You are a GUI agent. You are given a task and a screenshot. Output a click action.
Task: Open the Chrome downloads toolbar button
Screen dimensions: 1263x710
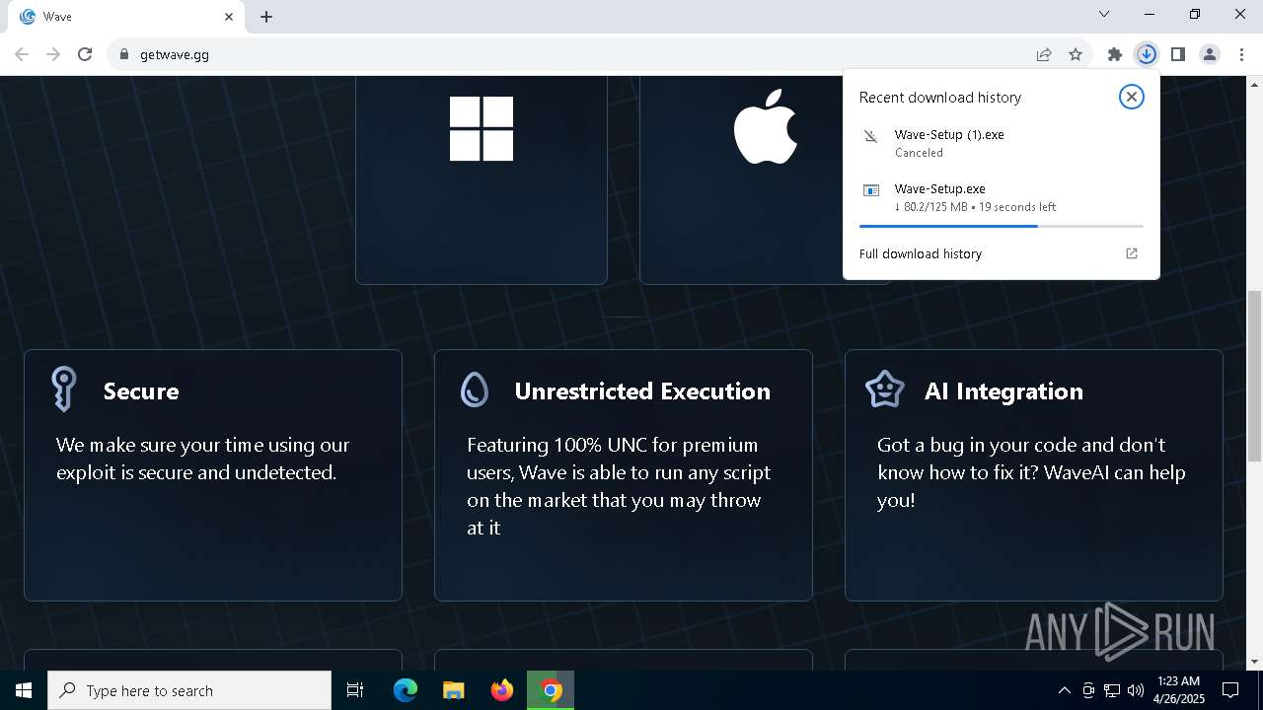(1147, 54)
